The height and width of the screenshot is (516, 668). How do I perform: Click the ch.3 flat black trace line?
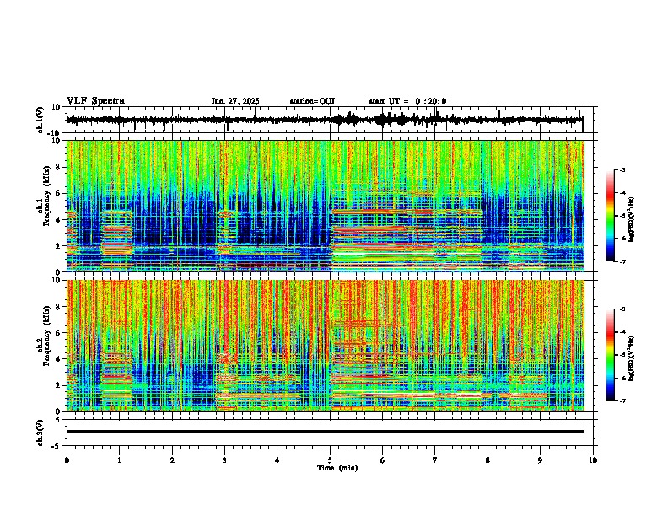326,432
